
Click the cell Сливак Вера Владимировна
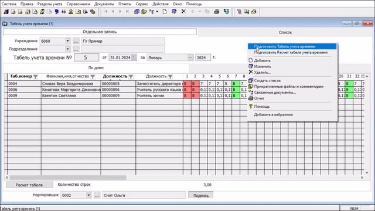coord(71,84)
